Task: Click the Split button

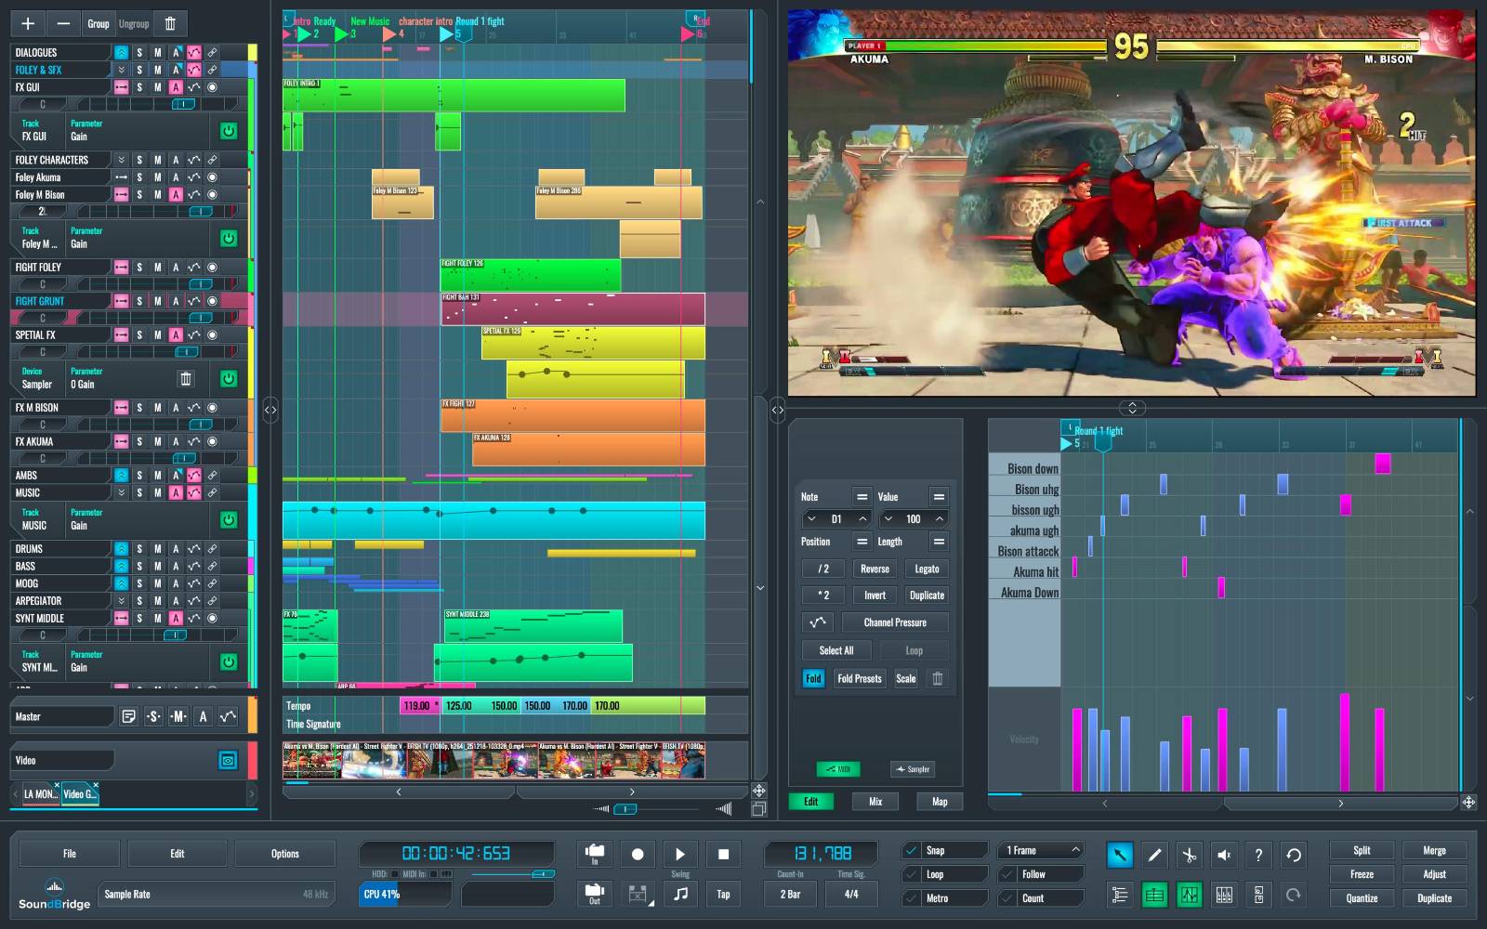Action: click(x=1362, y=850)
